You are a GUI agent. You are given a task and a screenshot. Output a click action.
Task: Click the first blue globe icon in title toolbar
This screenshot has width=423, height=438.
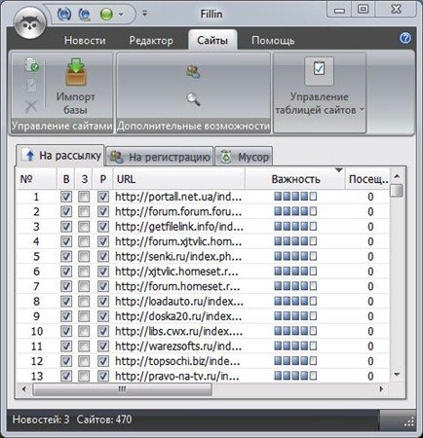coord(64,15)
